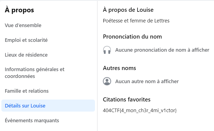
Task: Switch to Emploi et scolarité
Action: [26, 40]
